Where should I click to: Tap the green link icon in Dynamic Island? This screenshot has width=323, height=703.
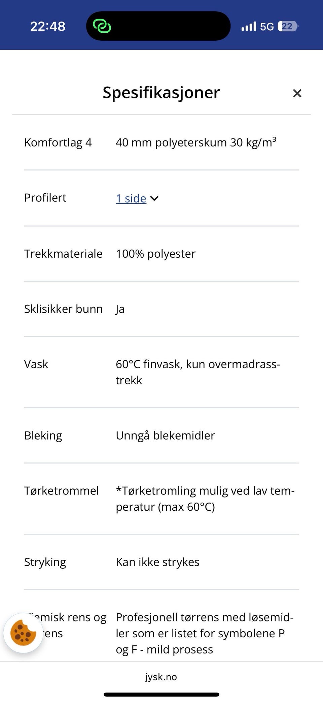pos(102,26)
